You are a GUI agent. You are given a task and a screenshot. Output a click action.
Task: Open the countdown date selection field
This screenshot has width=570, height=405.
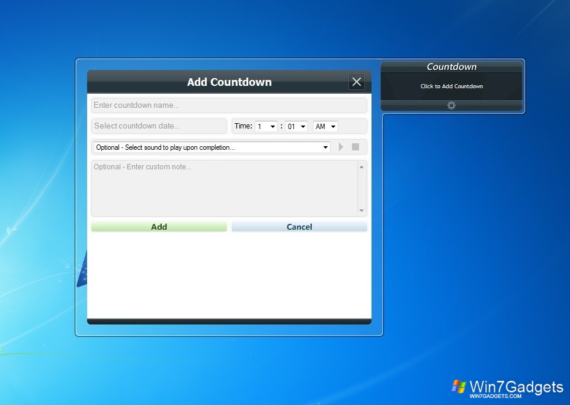pos(158,126)
